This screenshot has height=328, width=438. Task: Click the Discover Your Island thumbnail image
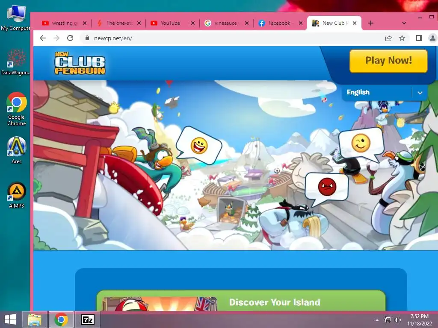[159, 304]
